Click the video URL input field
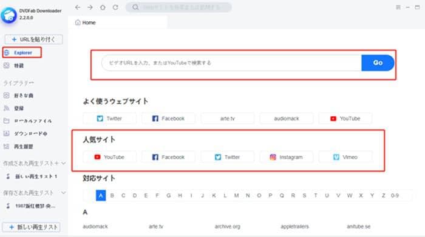 coord(232,63)
